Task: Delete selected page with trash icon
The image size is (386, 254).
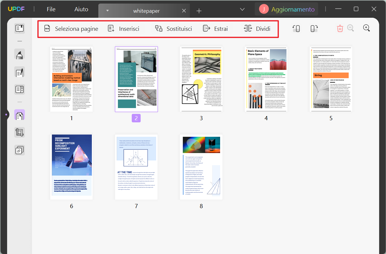Action: point(340,28)
